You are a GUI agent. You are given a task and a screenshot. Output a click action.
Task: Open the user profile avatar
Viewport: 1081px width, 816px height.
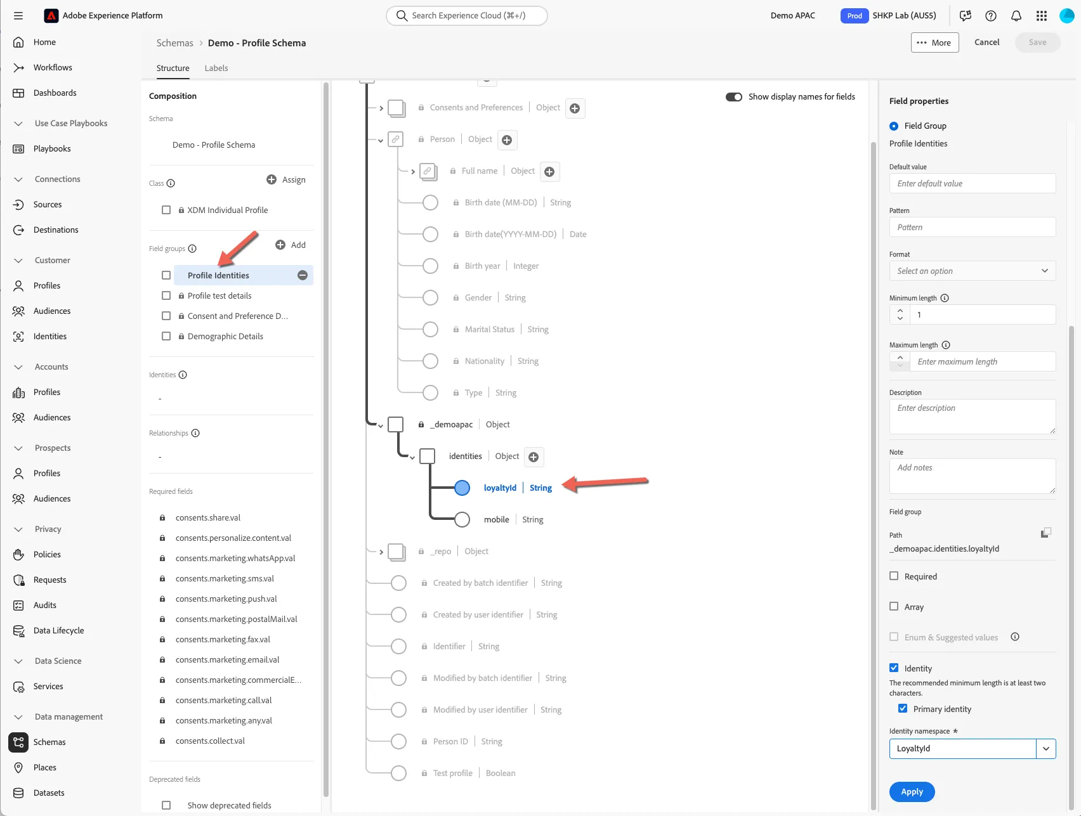[1067, 16]
